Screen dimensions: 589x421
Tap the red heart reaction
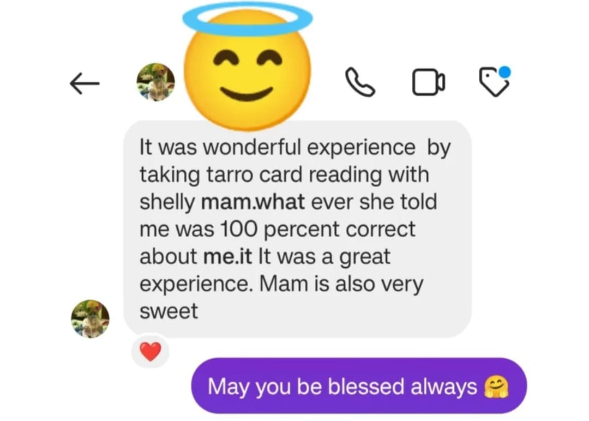point(151,352)
